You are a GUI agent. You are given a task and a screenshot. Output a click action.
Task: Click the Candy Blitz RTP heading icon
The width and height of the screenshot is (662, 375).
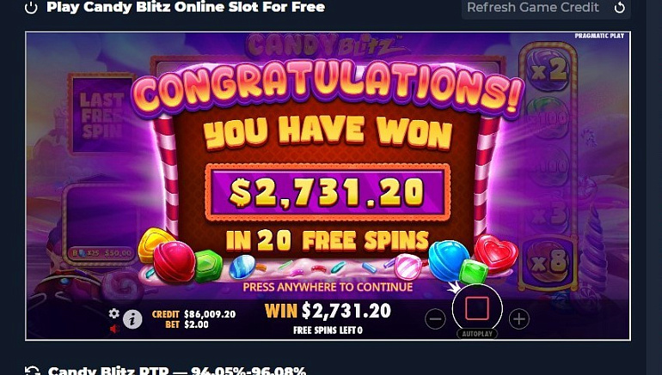pyautogui.click(x=32, y=372)
